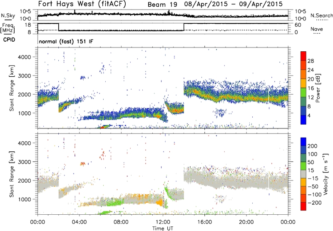
Task: Click the '08:00' time axis label
Action: point(121,222)
